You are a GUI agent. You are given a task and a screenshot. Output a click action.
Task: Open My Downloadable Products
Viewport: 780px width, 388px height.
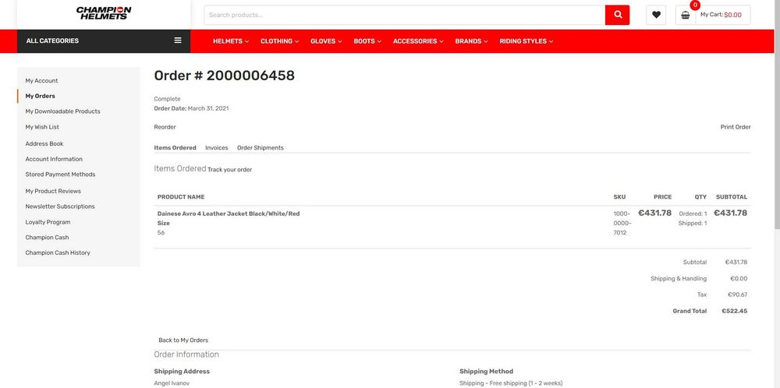[62, 111]
